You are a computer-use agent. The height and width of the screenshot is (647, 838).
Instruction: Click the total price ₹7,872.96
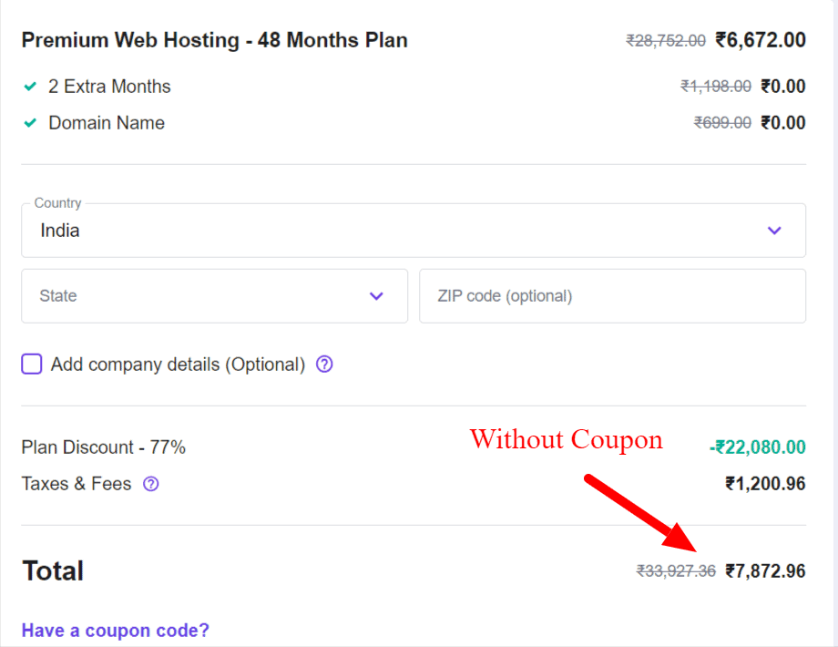765,571
